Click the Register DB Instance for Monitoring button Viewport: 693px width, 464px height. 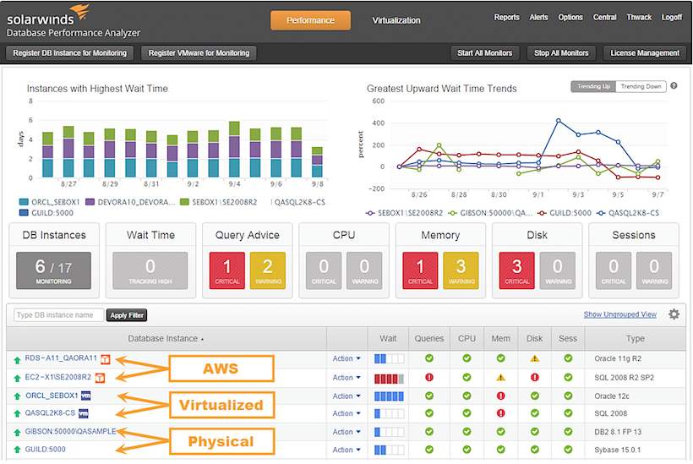70,53
